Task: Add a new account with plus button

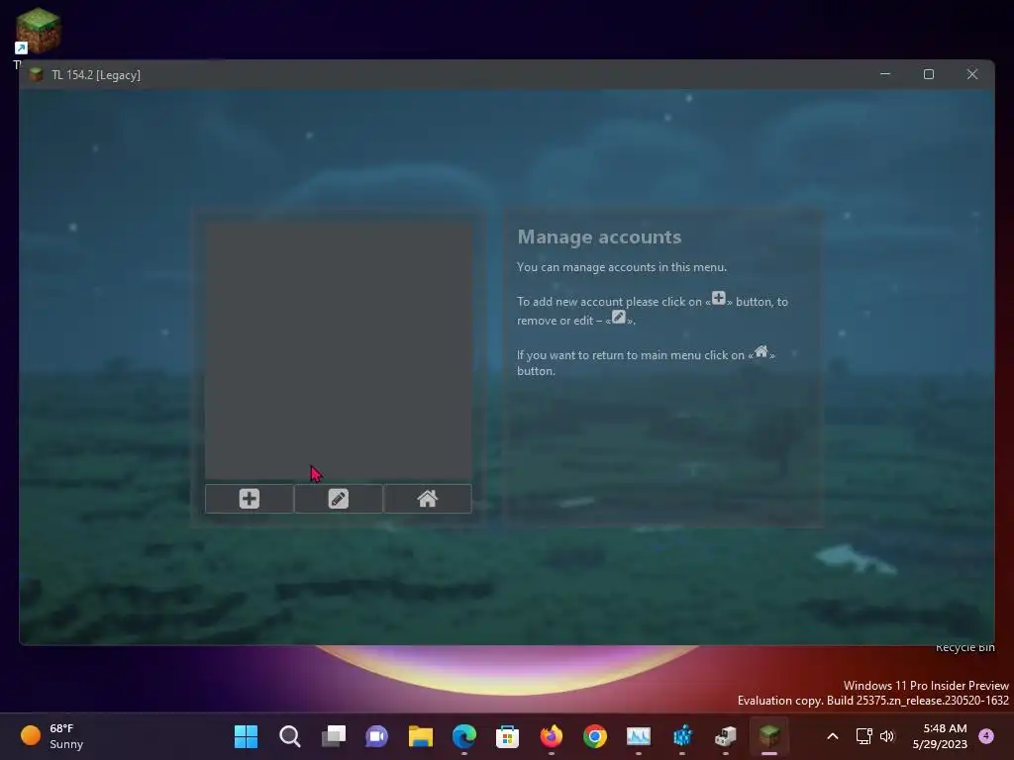Action: pos(249,499)
